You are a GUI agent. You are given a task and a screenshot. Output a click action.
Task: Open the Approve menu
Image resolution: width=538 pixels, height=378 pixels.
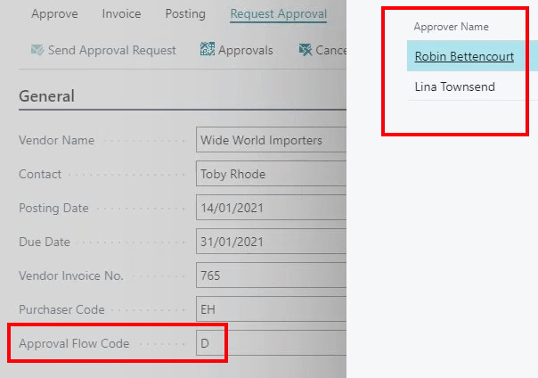(x=54, y=14)
